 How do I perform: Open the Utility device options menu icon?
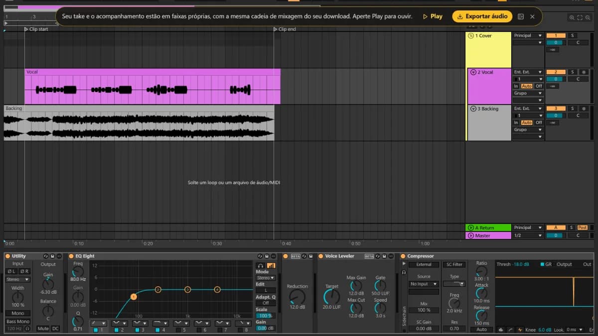click(59, 256)
